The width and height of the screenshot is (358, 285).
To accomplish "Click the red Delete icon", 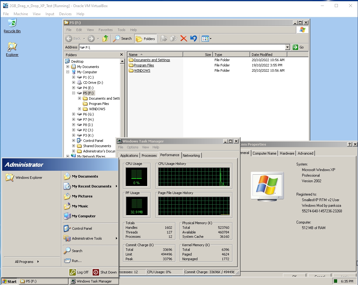I will pyautogui.click(x=183, y=38).
